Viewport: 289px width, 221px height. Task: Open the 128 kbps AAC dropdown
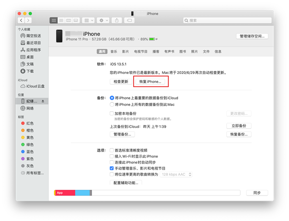(x=176, y=174)
